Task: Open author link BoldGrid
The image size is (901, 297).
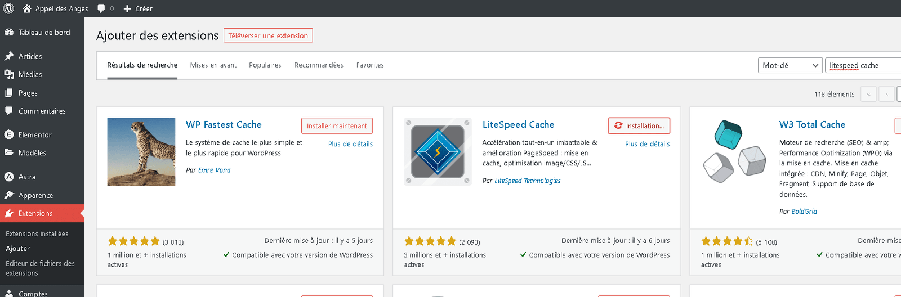Action: [804, 211]
